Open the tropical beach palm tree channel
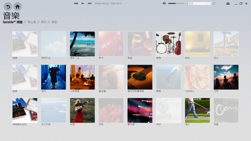Screen dimensions: 251x141 click(82, 44)
